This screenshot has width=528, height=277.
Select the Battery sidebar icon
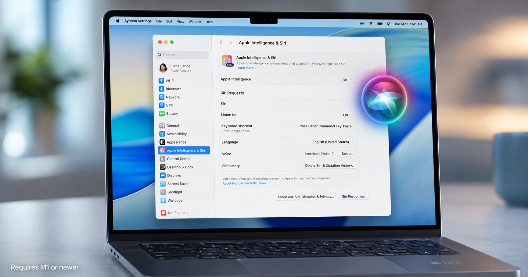162,114
